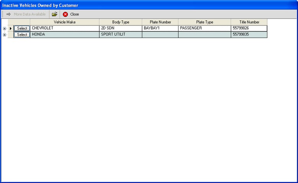Select the BAYBAY1 plate number cell
Image resolution: width=298 pixels, height=183 pixels.
point(160,28)
